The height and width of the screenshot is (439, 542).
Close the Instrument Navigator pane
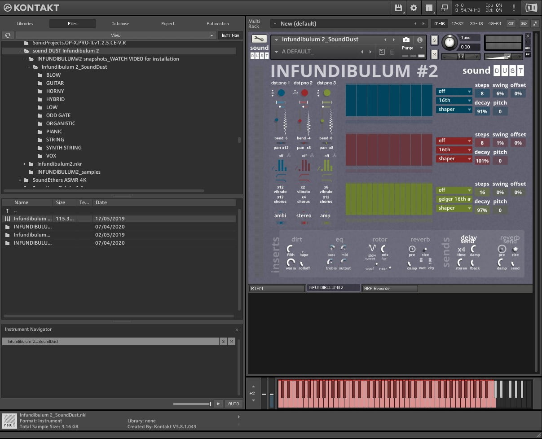click(x=237, y=329)
